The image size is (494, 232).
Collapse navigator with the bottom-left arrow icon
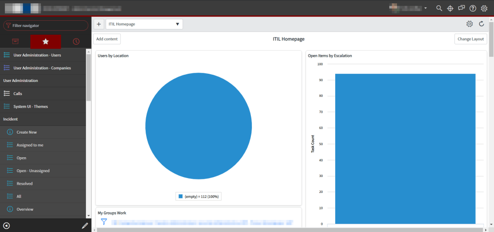(x=6, y=225)
